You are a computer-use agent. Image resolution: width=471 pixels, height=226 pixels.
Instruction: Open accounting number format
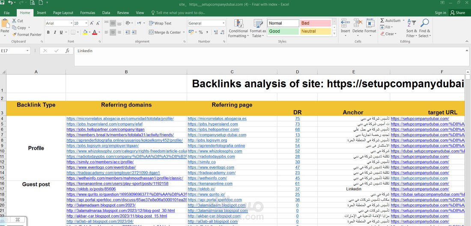(x=190, y=32)
